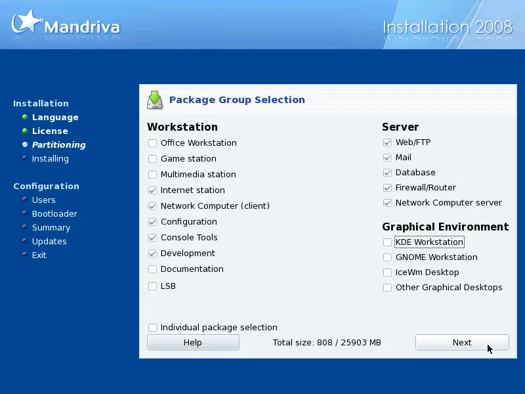Uncheck the Development package group
Viewport: 525px width, 394px height.
[152, 253]
